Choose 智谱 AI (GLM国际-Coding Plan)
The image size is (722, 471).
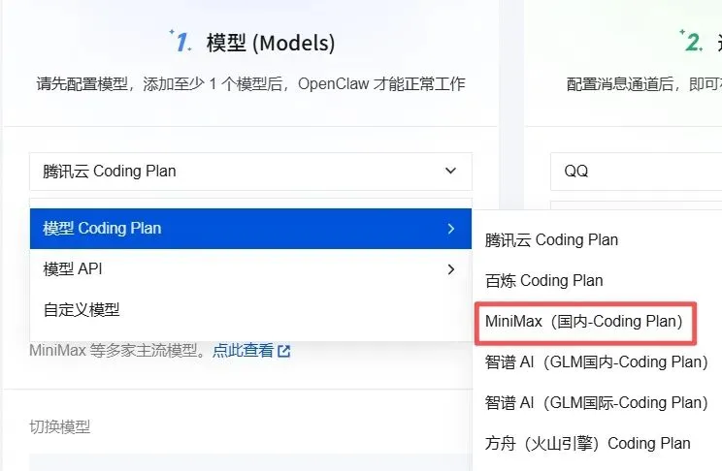coord(596,402)
